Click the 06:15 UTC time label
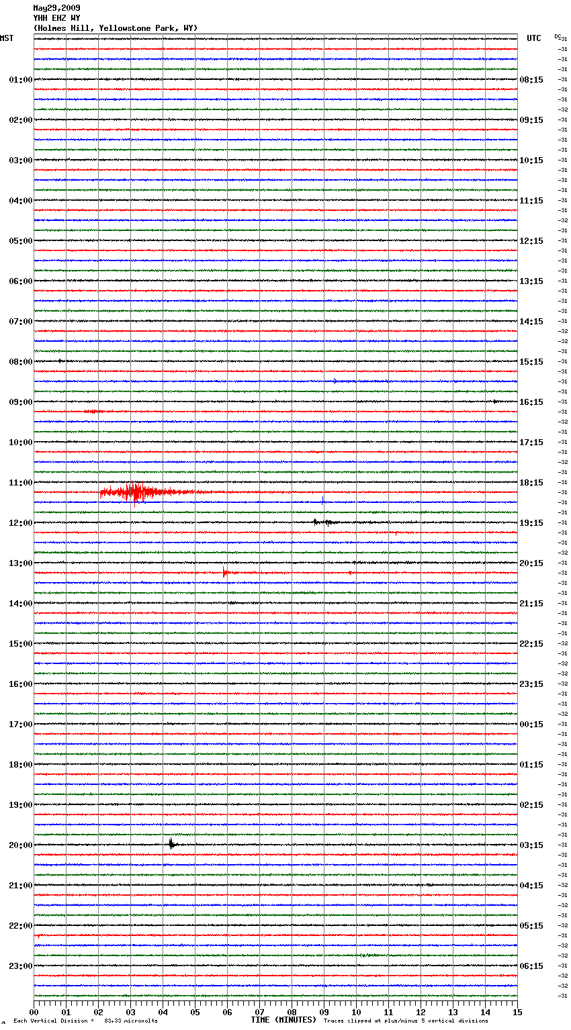 point(531,966)
